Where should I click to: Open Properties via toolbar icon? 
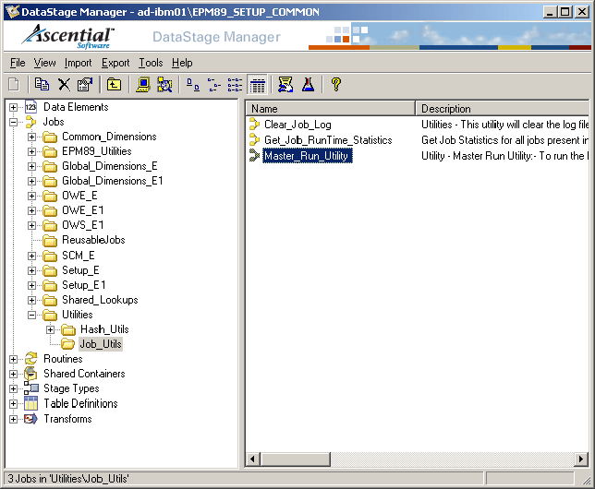[85, 84]
